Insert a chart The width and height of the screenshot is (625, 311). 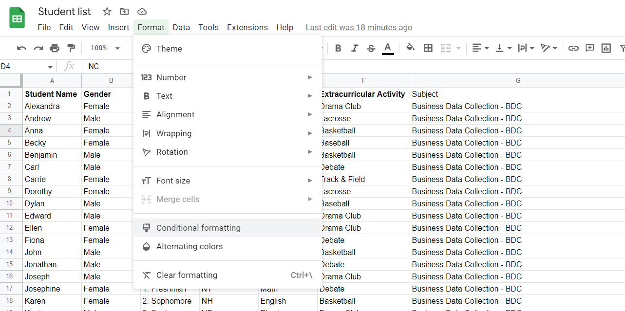606,48
